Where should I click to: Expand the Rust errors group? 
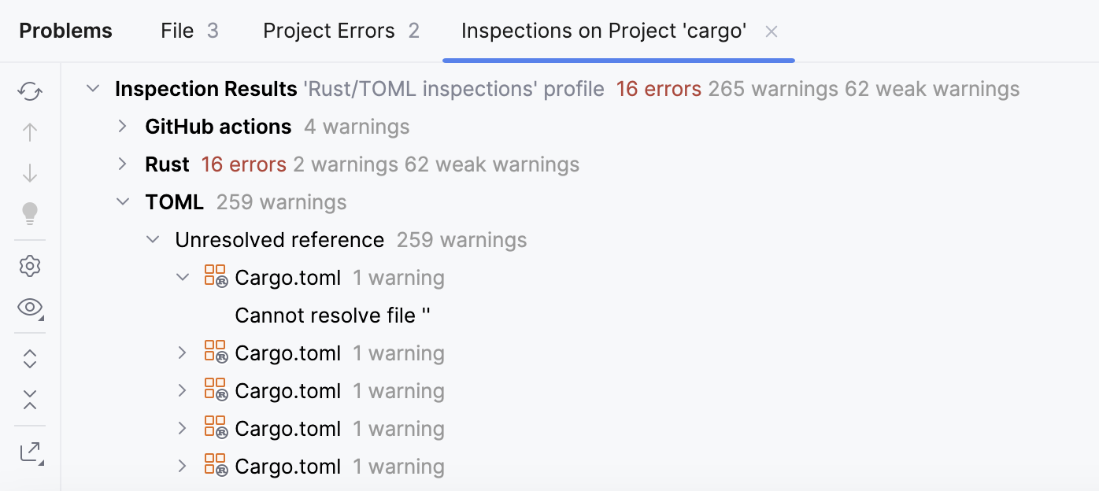pos(122,164)
